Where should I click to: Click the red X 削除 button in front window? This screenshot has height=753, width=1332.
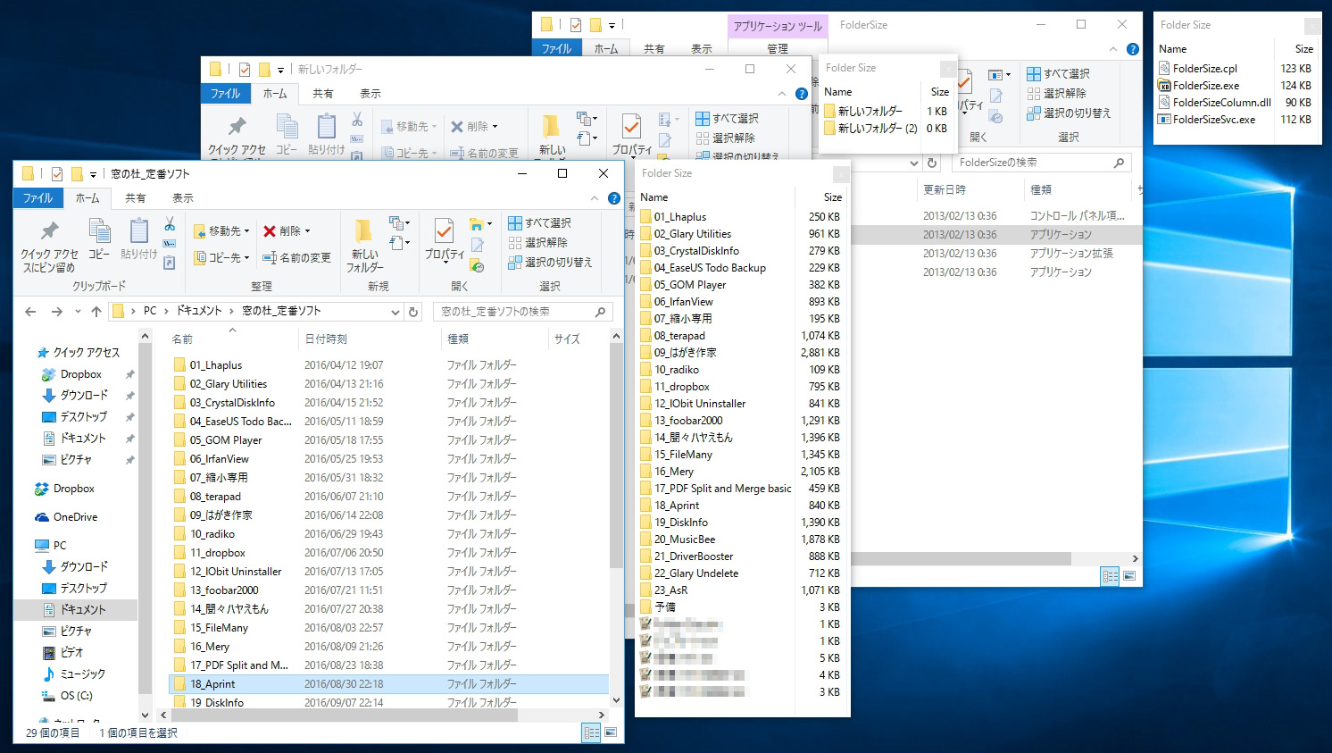pos(287,230)
